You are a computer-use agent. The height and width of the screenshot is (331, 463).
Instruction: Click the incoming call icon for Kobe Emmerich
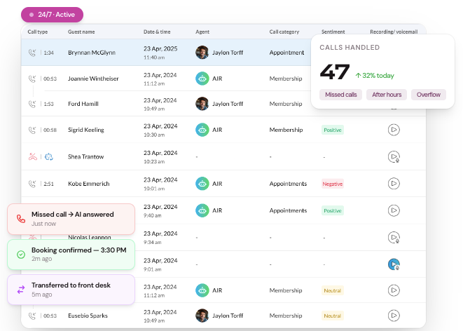click(32, 184)
